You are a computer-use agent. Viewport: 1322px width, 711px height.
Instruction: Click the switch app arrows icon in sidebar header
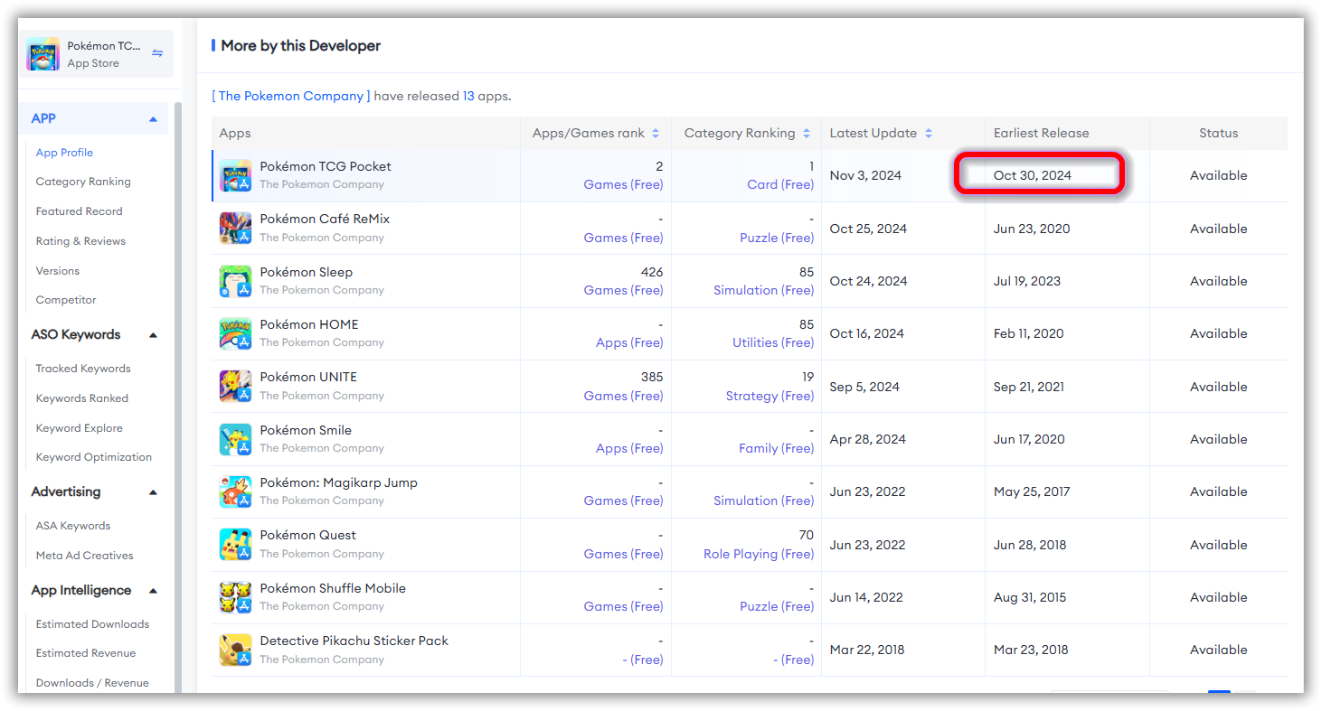pyautogui.click(x=157, y=53)
